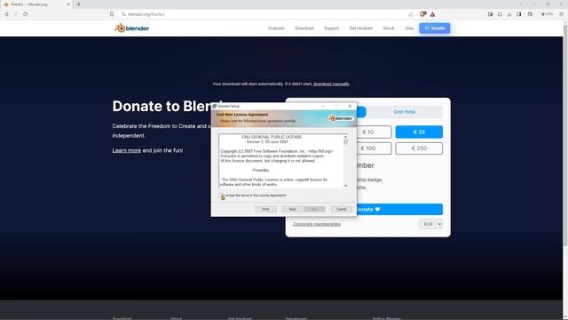The height and width of the screenshot is (320, 568).
Task: Close the Thanks blender.org tab
Action: point(68,4)
